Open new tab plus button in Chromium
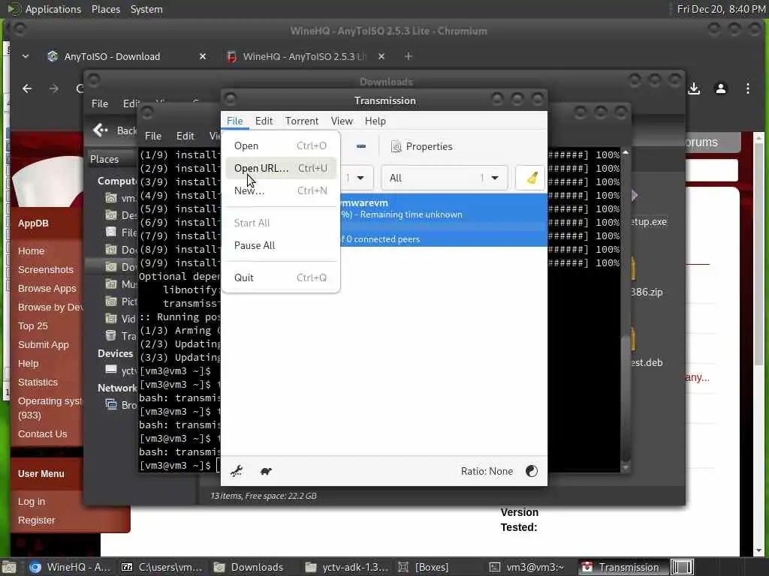 pyautogui.click(x=408, y=56)
